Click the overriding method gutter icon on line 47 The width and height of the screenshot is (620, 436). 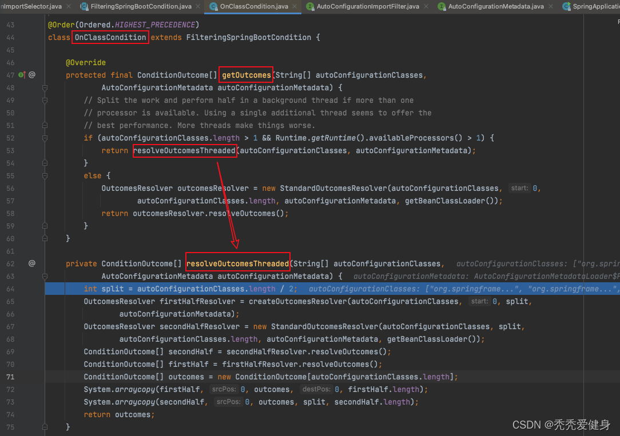coord(21,75)
